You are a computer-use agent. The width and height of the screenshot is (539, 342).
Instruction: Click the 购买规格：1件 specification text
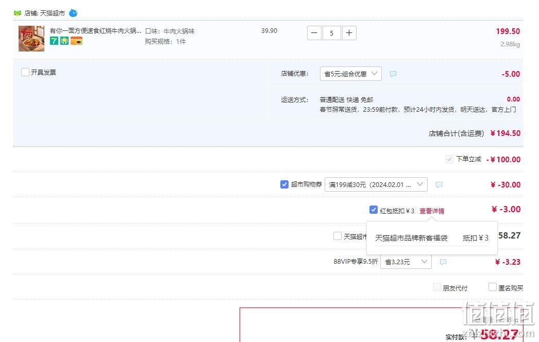[x=165, y=42]
